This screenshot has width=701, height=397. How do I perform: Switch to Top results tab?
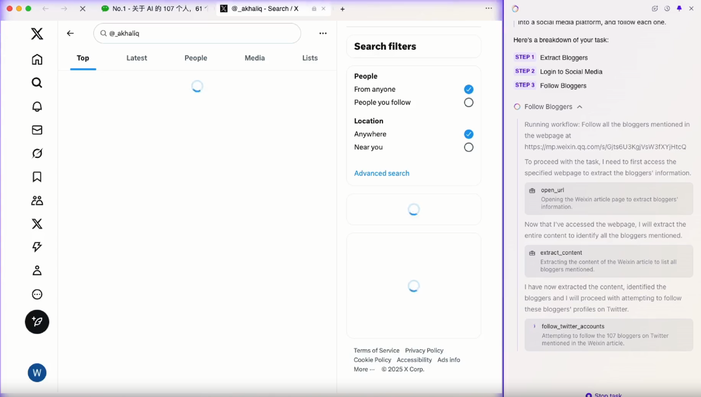pos(83,58)
